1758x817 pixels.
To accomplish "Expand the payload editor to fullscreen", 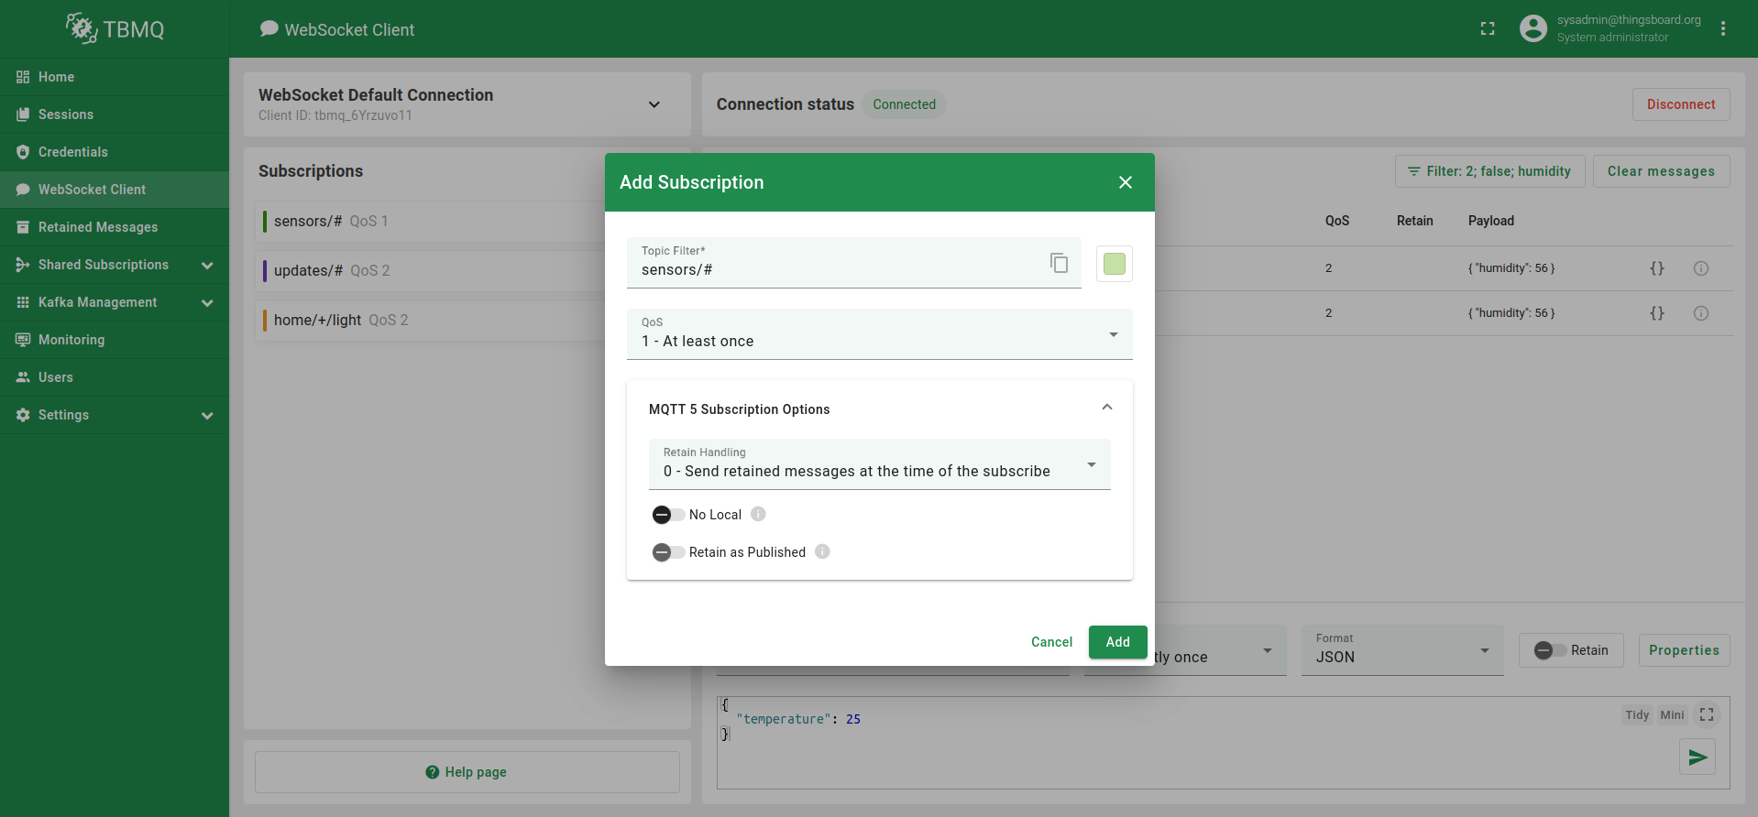I will pyautogui.click(x=1706, y=714).
